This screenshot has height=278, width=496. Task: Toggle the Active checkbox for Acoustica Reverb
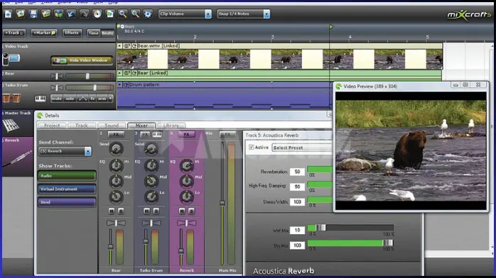(252, 148)
